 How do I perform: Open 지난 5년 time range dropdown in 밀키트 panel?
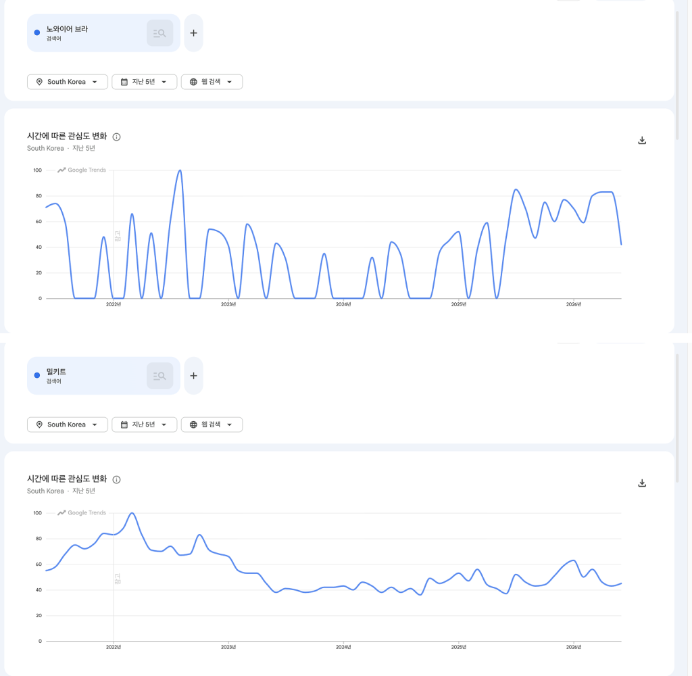[x=145, y=425]
